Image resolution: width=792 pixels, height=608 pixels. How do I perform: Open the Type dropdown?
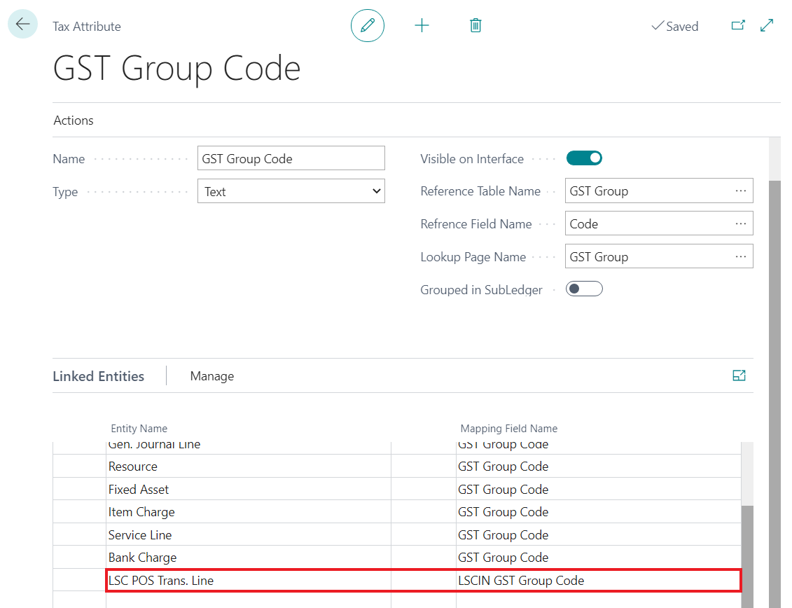click(x=291, y=191)
